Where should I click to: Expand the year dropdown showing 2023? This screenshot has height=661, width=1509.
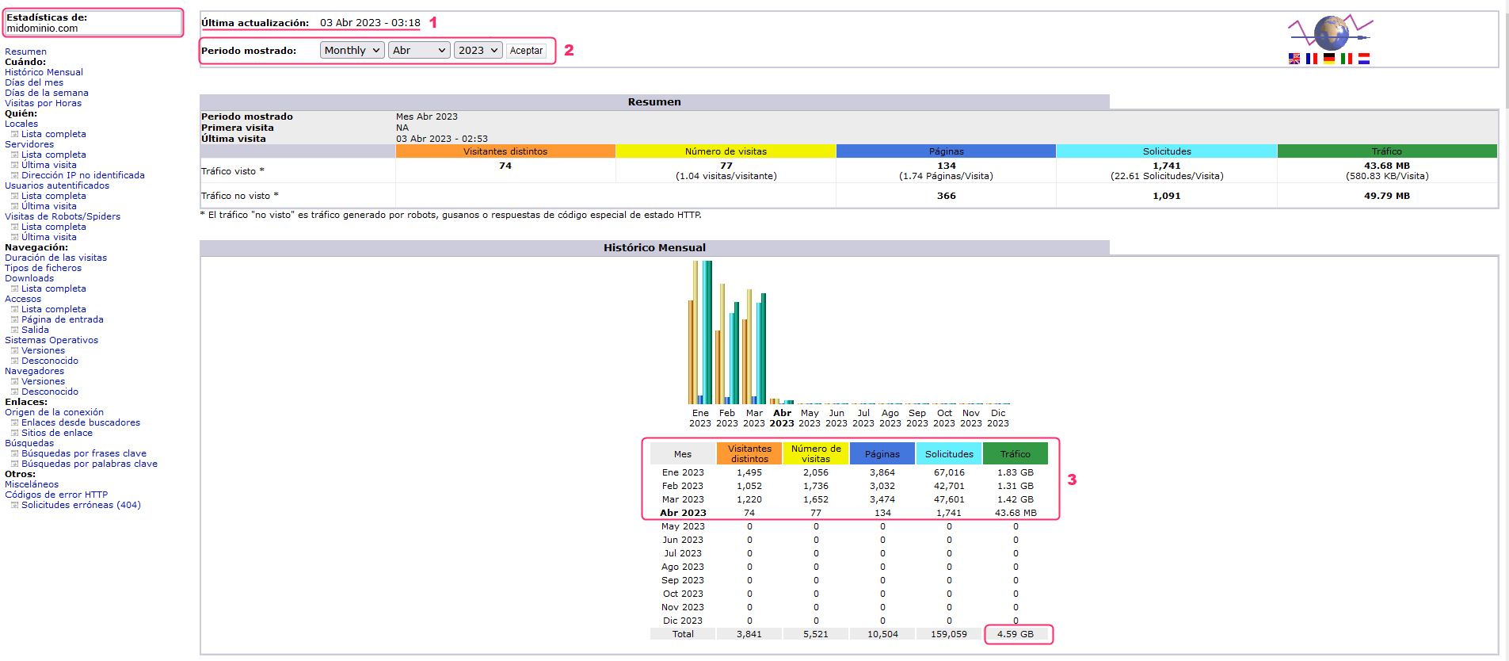pos(478,51)
